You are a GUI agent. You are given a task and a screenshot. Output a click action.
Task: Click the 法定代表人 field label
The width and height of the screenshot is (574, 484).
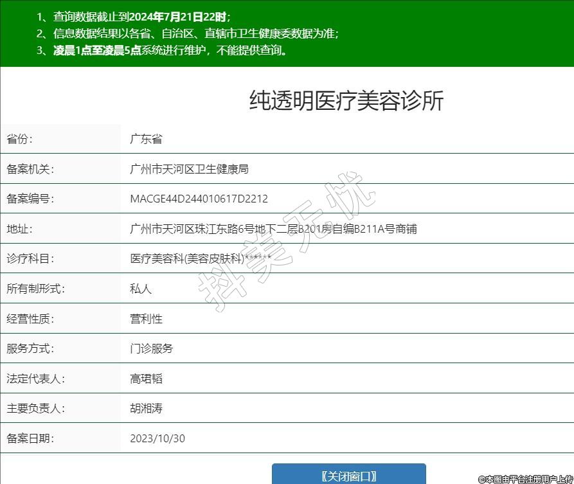[35, 379]
